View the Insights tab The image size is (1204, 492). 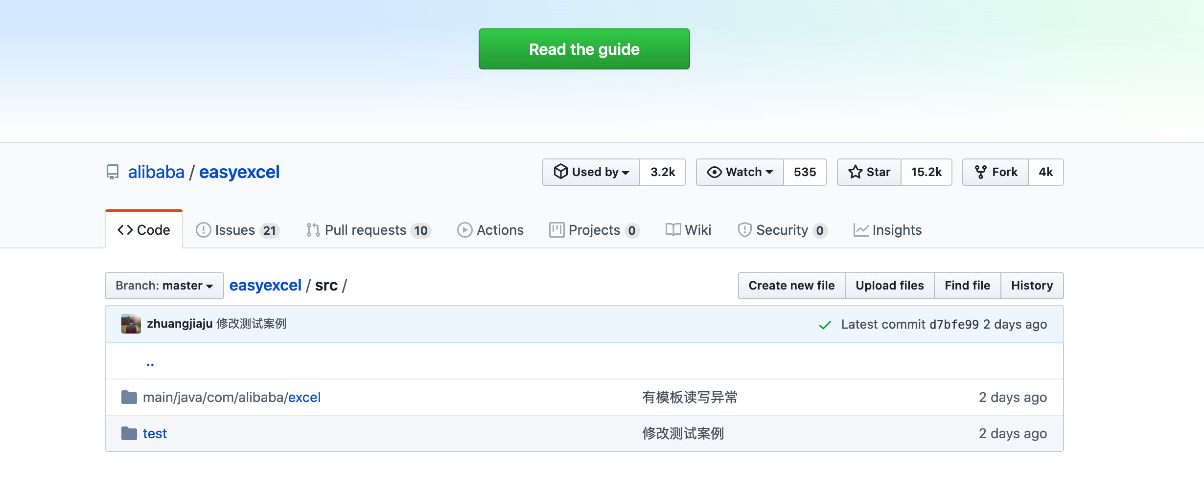point(887,230)
